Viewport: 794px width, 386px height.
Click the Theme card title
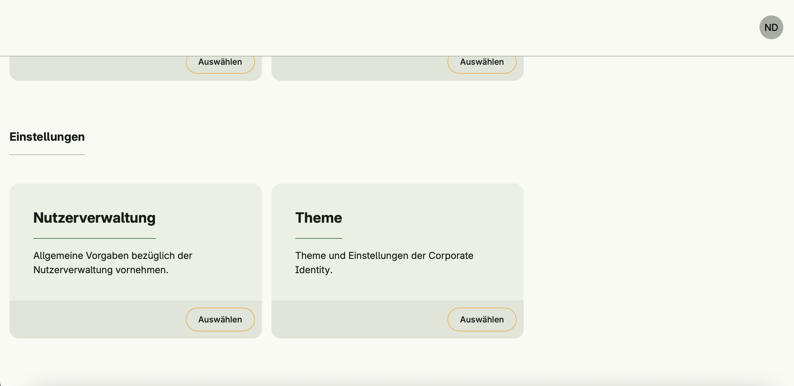click(x=318, y=218)
